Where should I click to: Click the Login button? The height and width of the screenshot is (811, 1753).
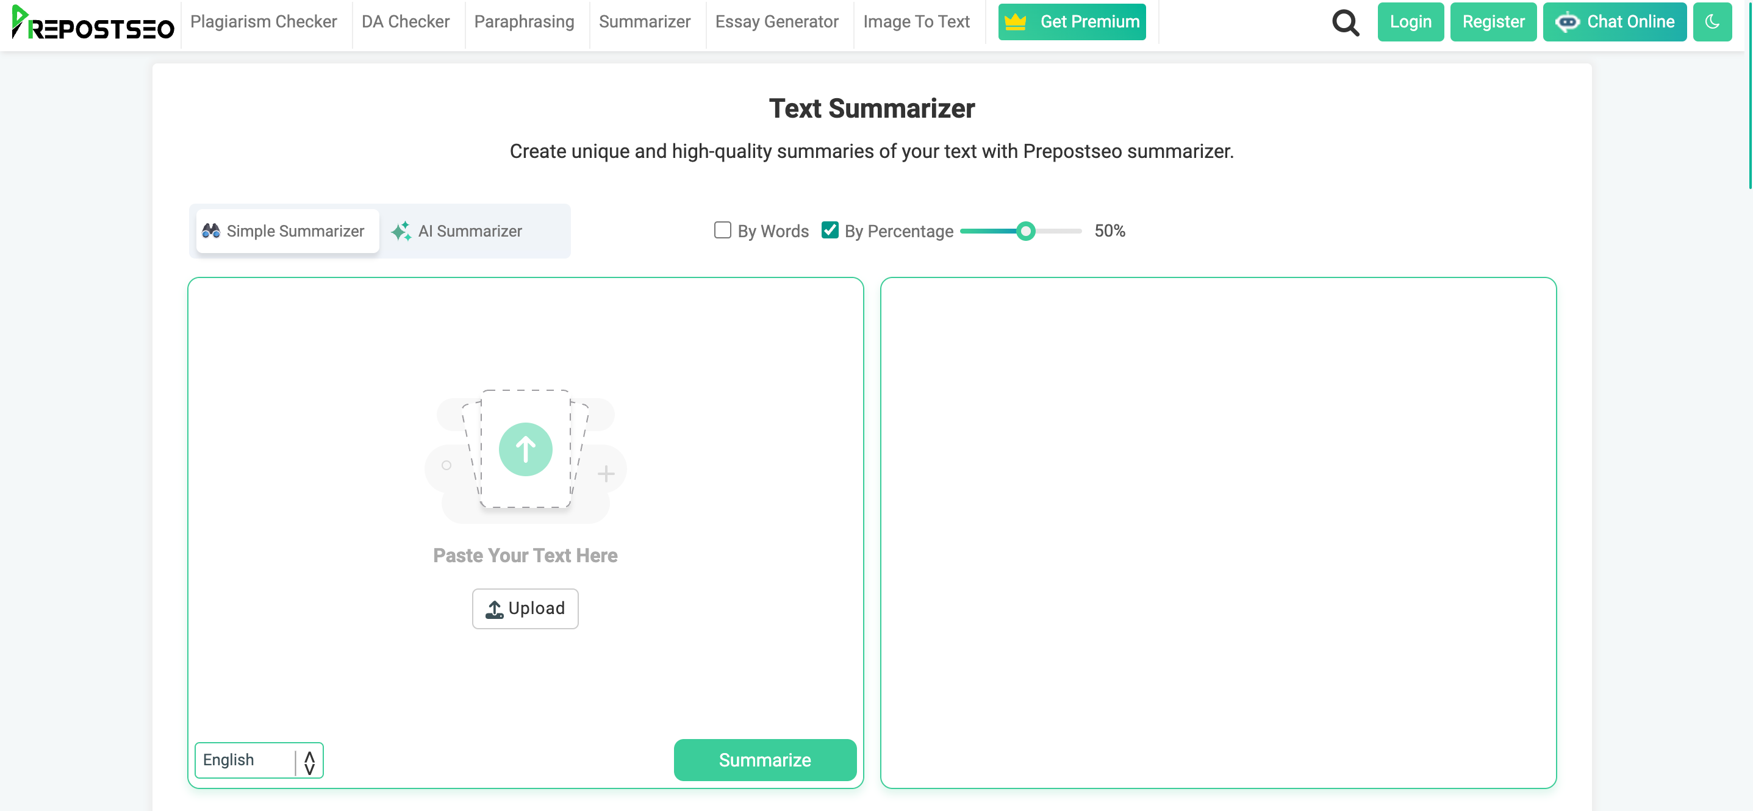(1410, 22)
